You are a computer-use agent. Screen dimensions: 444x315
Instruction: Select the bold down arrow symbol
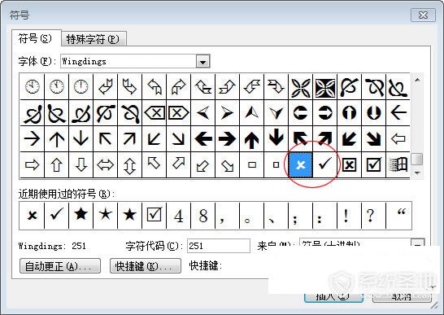(276, 139)
